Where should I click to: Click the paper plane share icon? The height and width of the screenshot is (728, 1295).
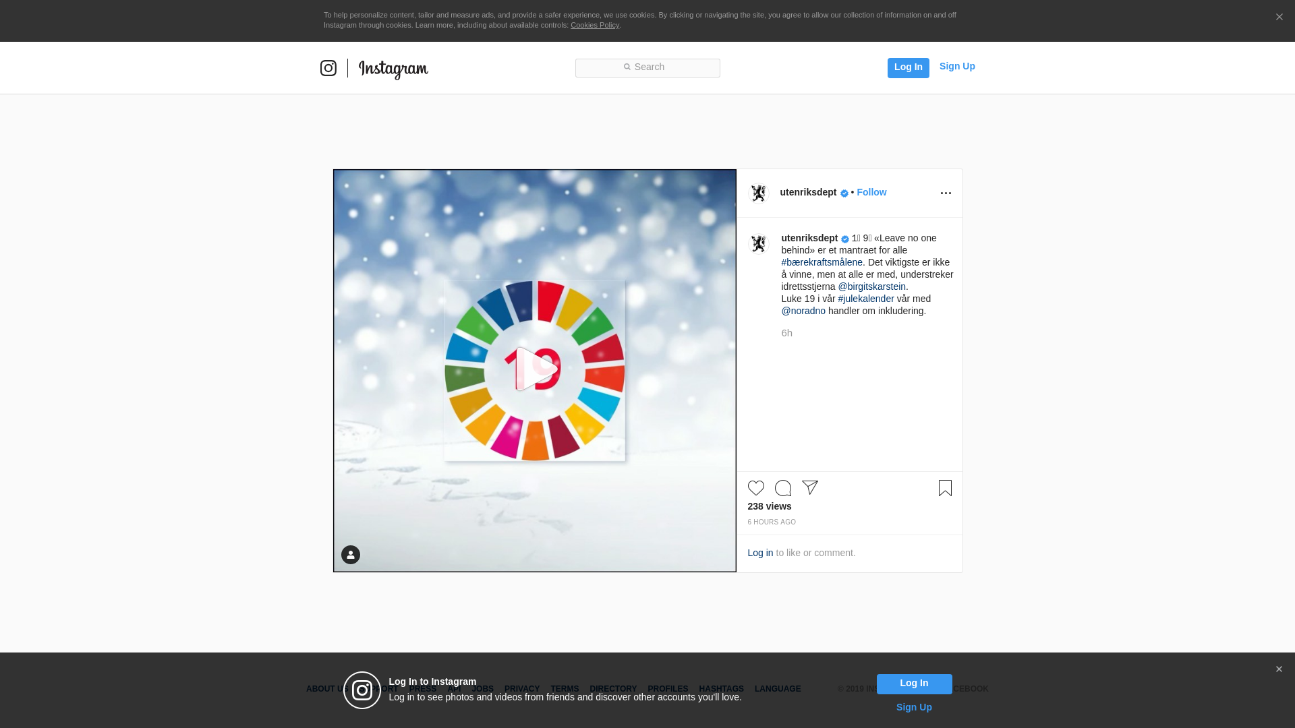[x=810, y=487]
